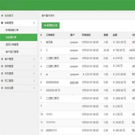The image size is (135, 135).
Task: Click the 开单时间 column header
Action: (x=86, y=35)
